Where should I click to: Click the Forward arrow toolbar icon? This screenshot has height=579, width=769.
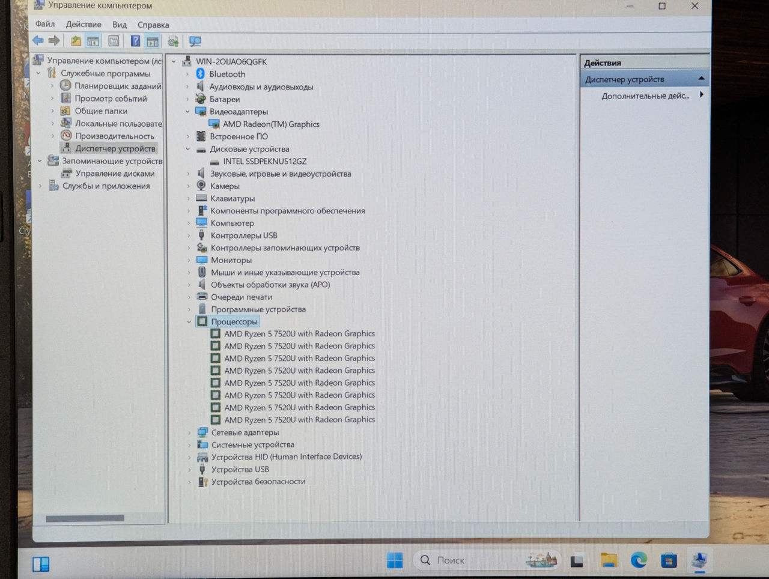[54, 41]
